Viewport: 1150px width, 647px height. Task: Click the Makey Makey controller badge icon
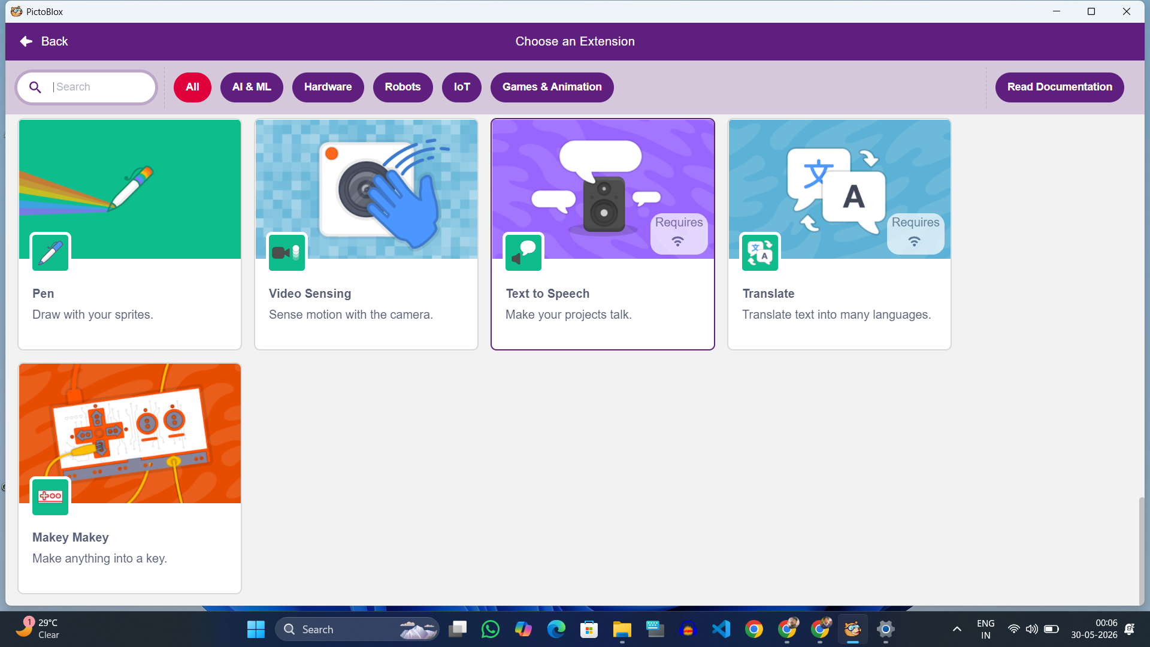point(50,496)
